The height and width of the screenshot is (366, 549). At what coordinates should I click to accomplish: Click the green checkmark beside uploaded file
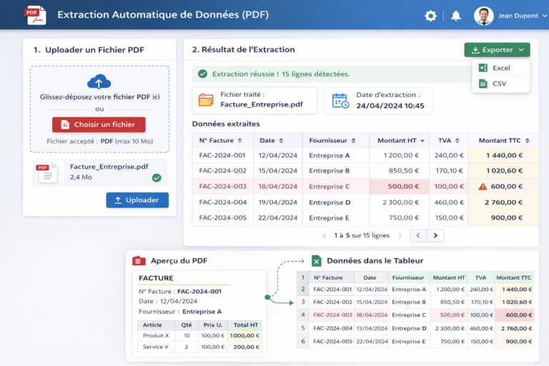point(157,178)
